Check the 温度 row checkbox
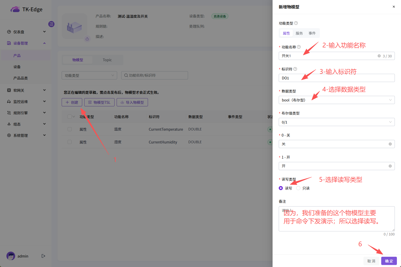Image resolution: width=401 pixels, height=267 pixels. pos(70,129)
